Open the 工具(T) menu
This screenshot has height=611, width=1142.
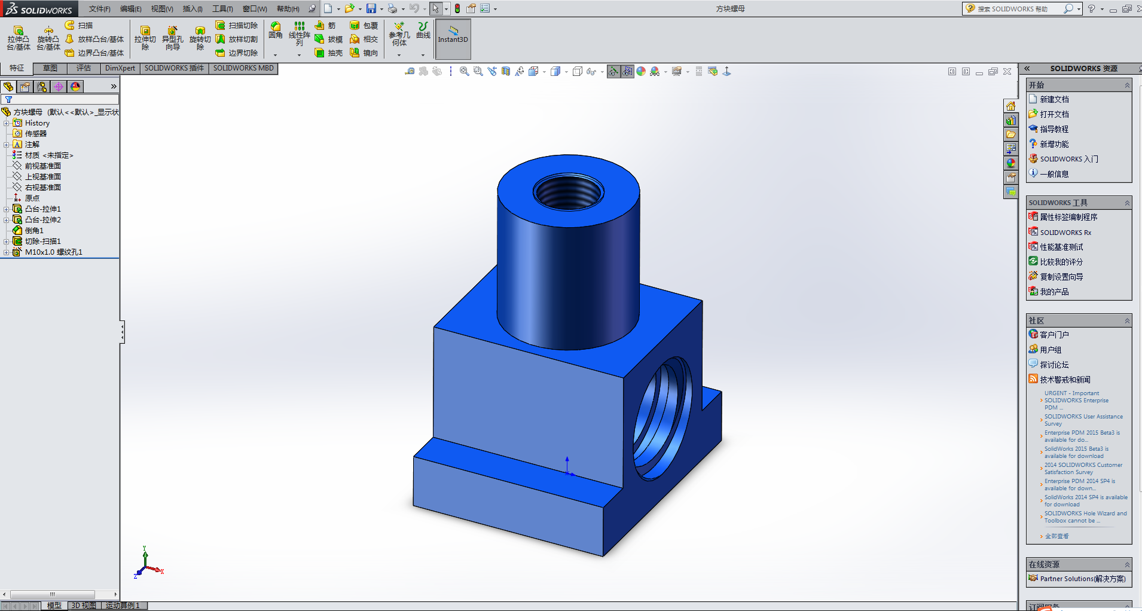point(222,9)
